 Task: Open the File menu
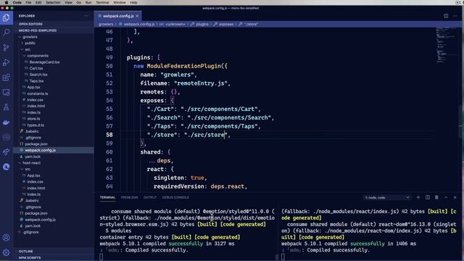pyautogui.click(x=28, y=2)
